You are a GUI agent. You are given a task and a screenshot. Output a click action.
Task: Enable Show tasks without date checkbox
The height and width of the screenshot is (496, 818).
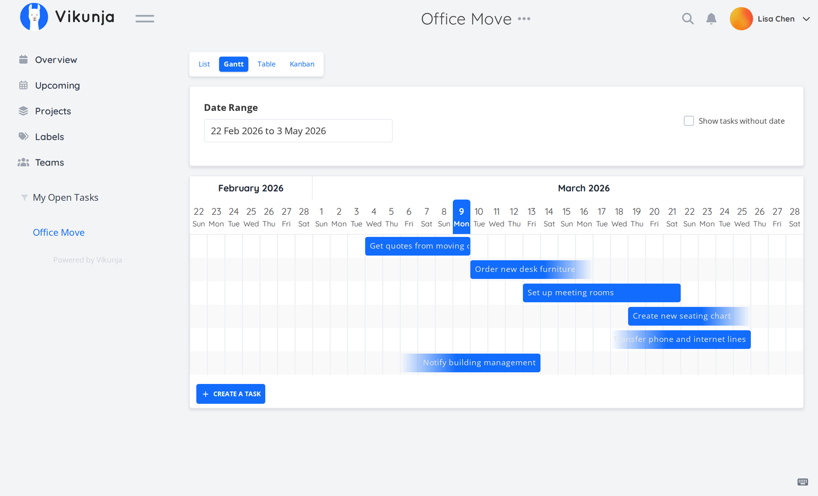689,121
